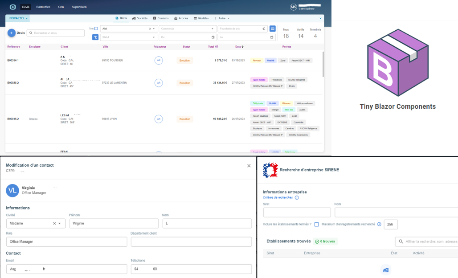Image resolution: width=458 pixels, height=278 pixels.
Task: Click the euro icon in Fourchette de prix
Action: tap(264, 29)
